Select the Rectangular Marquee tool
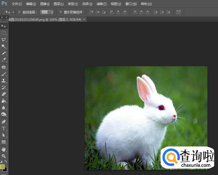The image size is (218, 175). click(4, 33)
